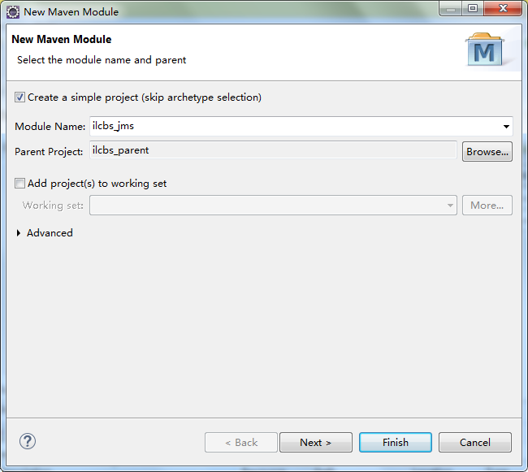Enable Add project(s) to working set

click(x=19, y=184)
